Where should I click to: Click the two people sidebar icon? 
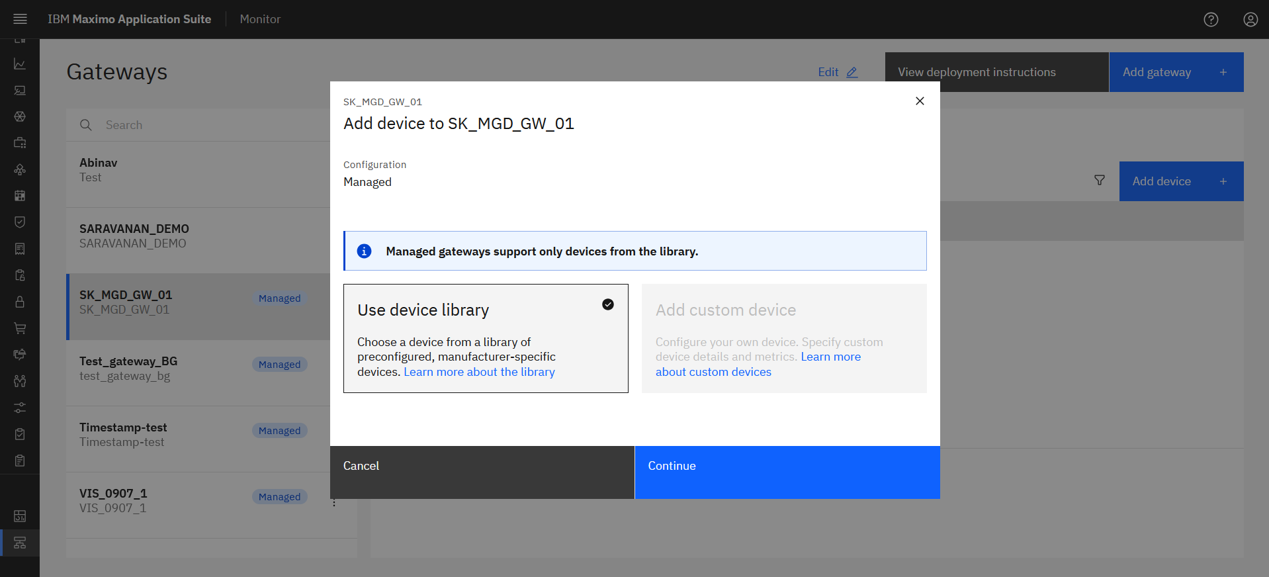[20, 381]
